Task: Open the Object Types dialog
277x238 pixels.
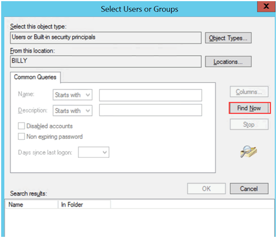Action: click(x=228, y=38)
